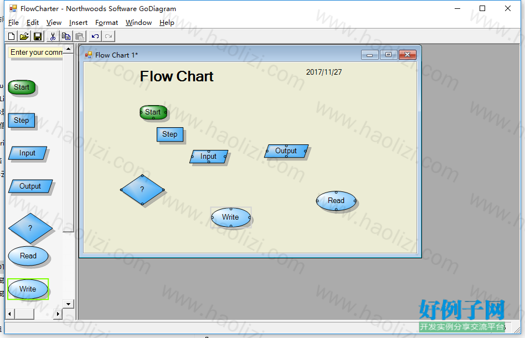
Task: Select the Input node on the canvas
Action: (209, 157)
